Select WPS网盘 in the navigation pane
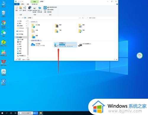Screen dimensions: 148x115 click(x=20, y=34)
